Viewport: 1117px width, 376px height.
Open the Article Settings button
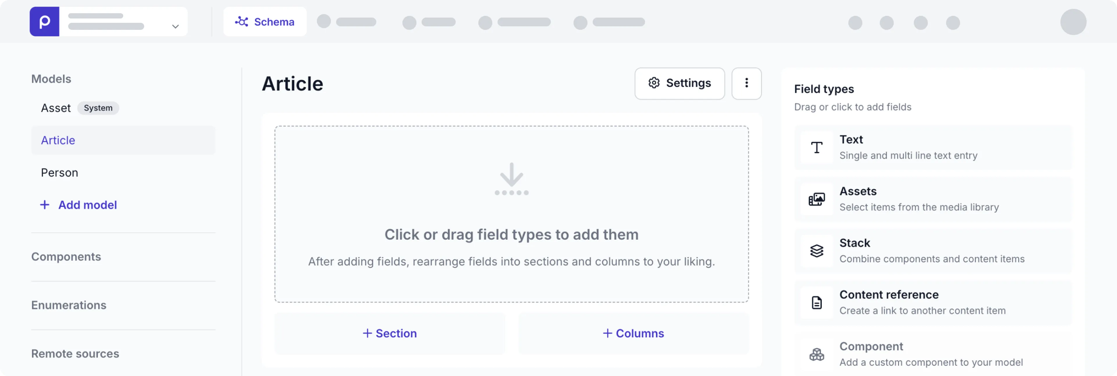click(680, 83)
